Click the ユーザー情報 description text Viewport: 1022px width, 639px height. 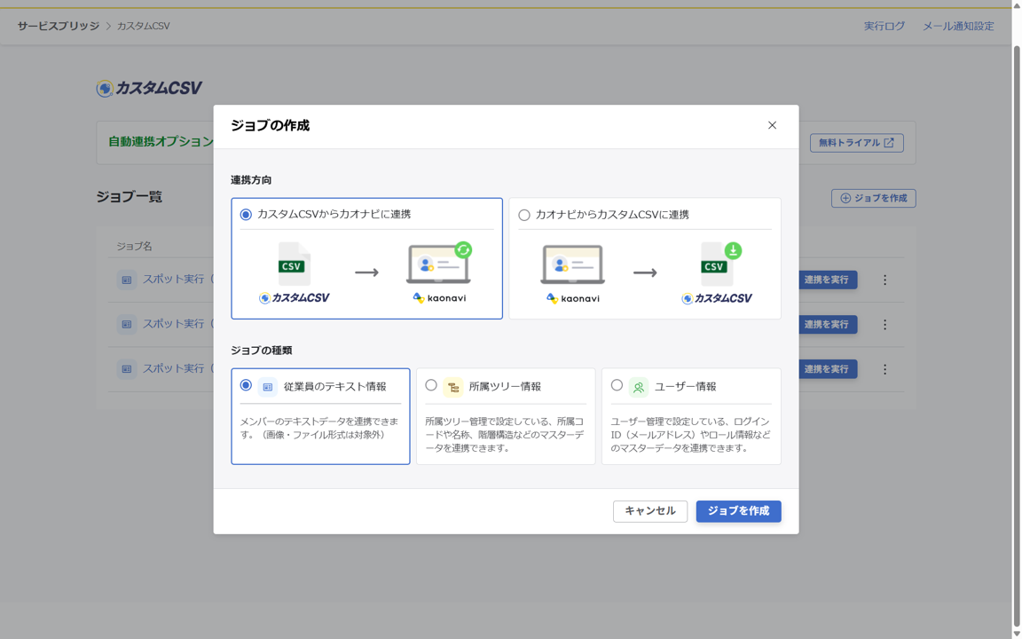coord(691,435)
